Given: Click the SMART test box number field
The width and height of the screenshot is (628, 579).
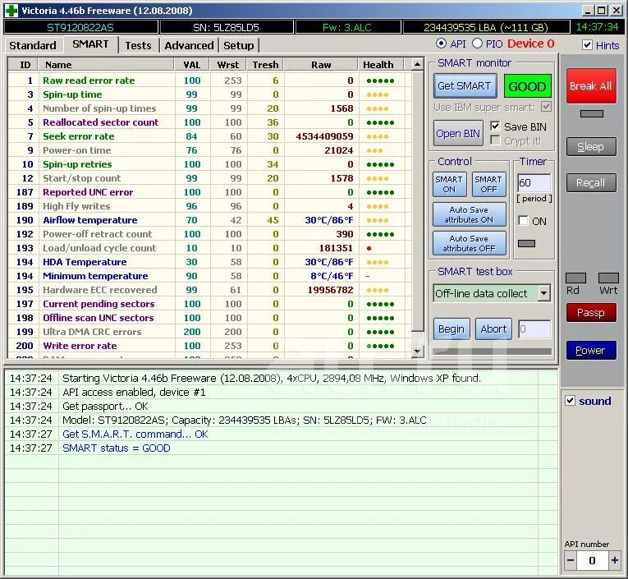Looking at the screenshot, I should pyautogui.click(x=534, y=329).
